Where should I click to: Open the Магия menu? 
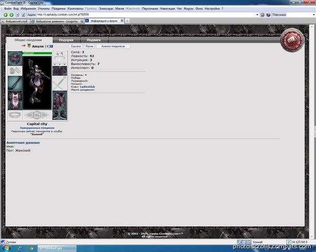tap(120, 8)
